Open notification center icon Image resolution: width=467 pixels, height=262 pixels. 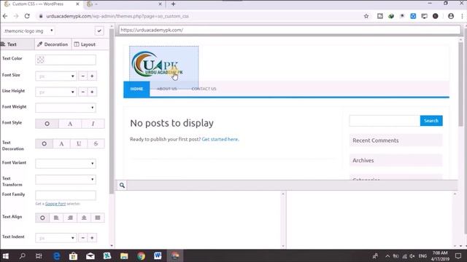(x=458, y=255)
